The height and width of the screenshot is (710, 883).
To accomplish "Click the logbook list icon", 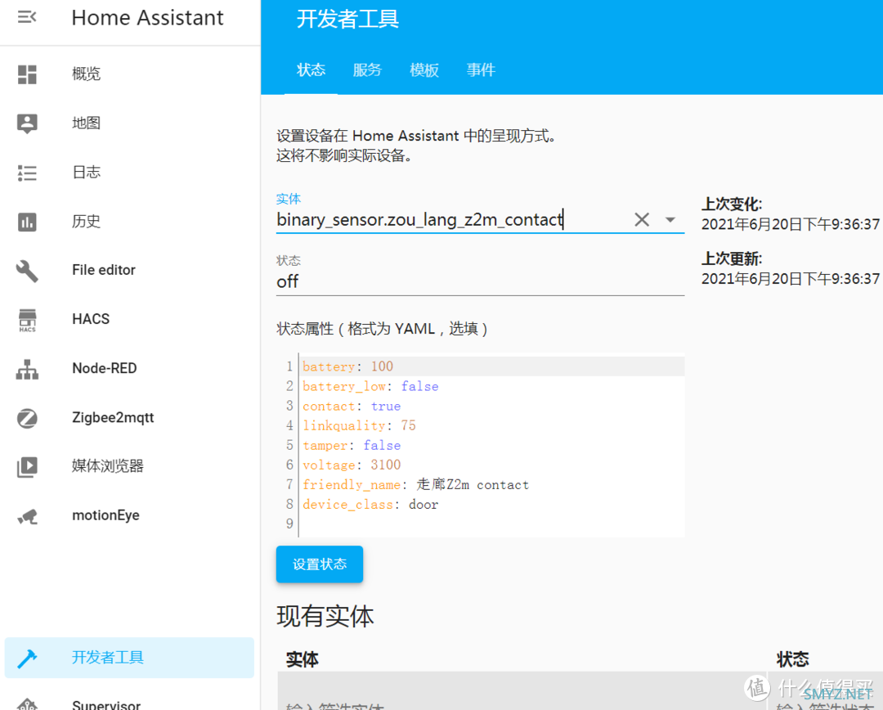I will pos(27,173).
